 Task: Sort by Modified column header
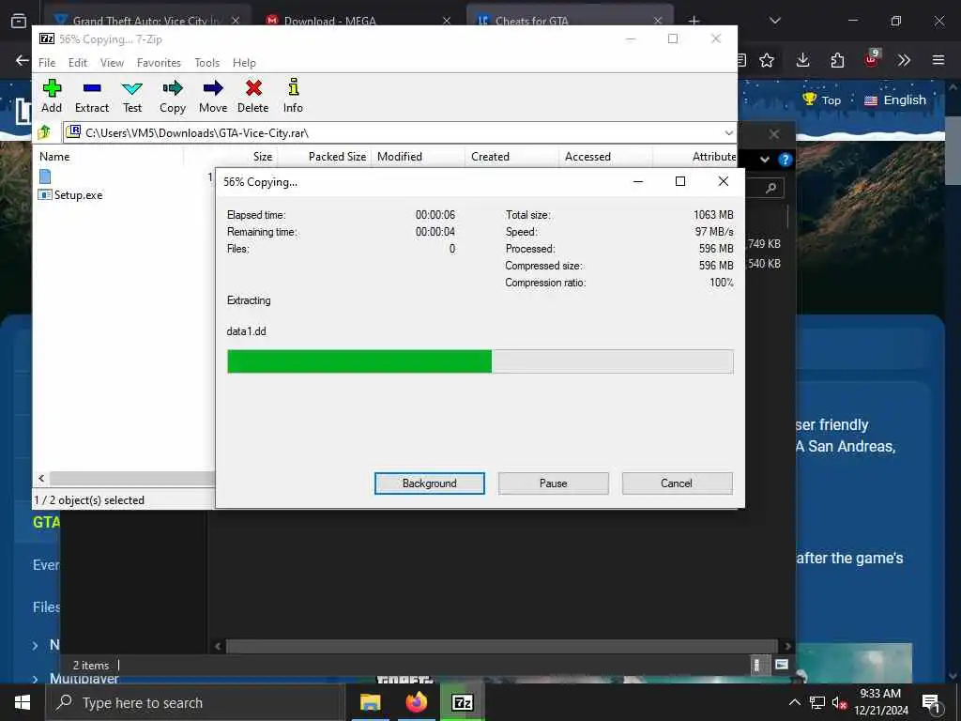click(418, 157)
